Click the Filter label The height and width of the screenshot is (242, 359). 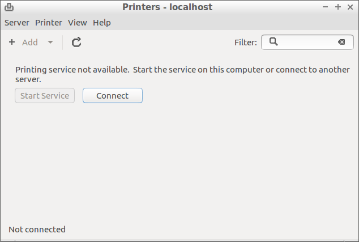coord(246,42)
